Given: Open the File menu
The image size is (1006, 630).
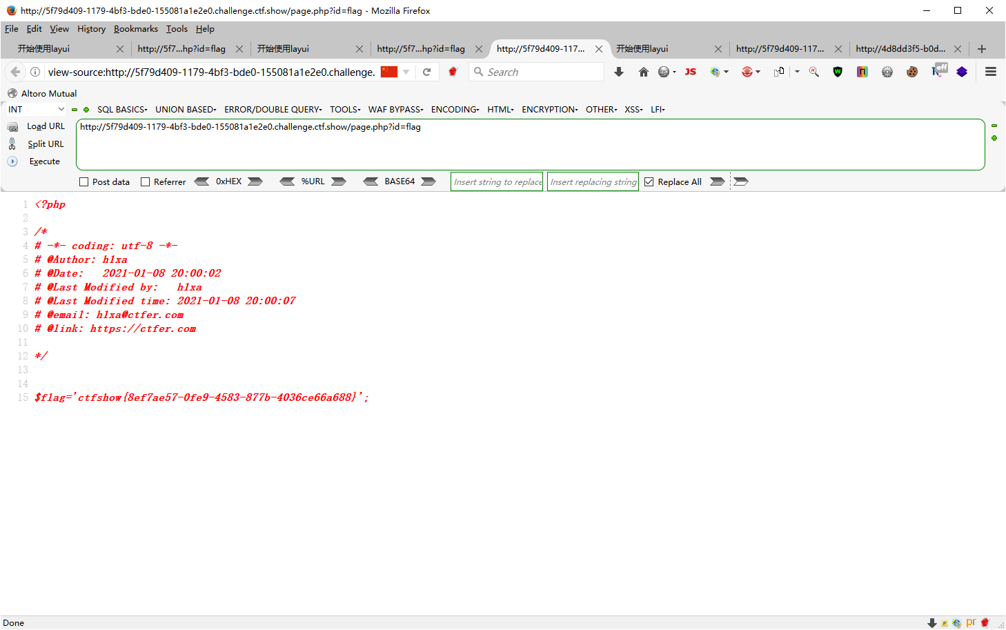Looking at the screenshot, I should point(11,29).
